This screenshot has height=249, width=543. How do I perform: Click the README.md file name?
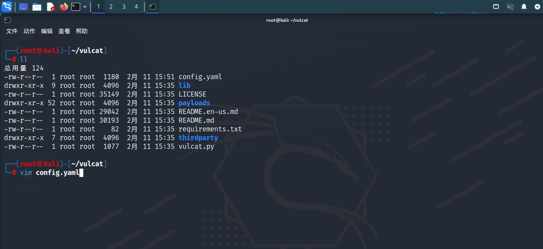196,120
